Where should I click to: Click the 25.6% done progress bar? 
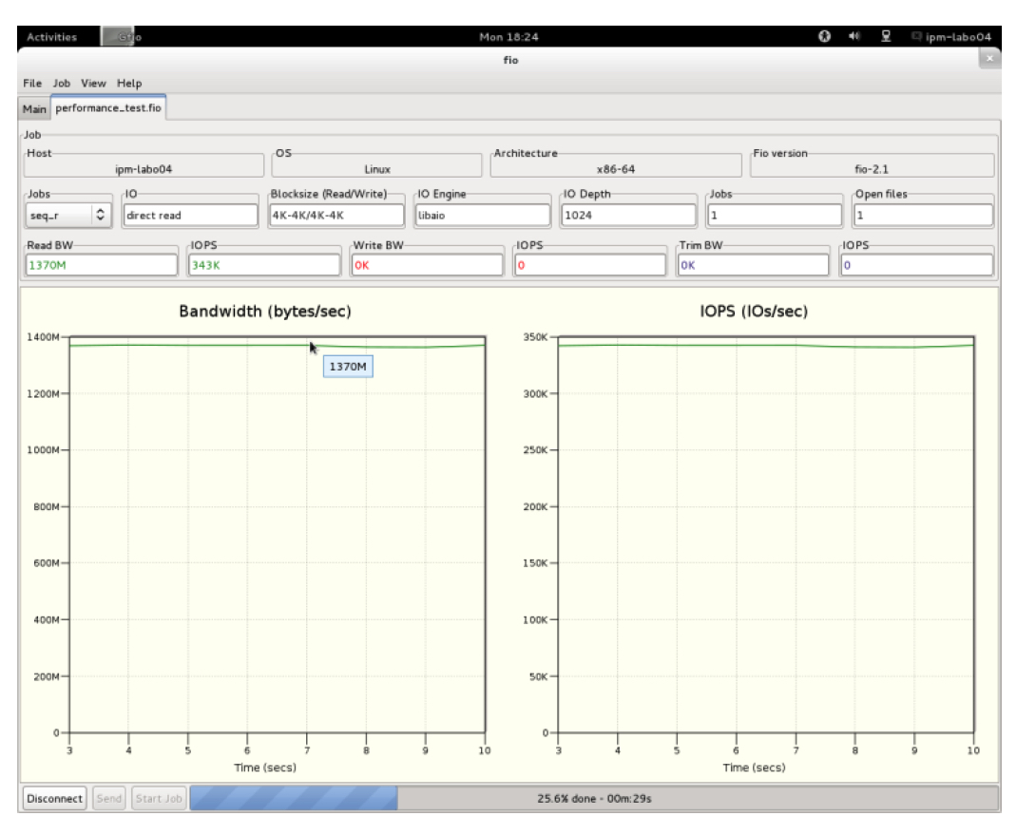[594, 799]
